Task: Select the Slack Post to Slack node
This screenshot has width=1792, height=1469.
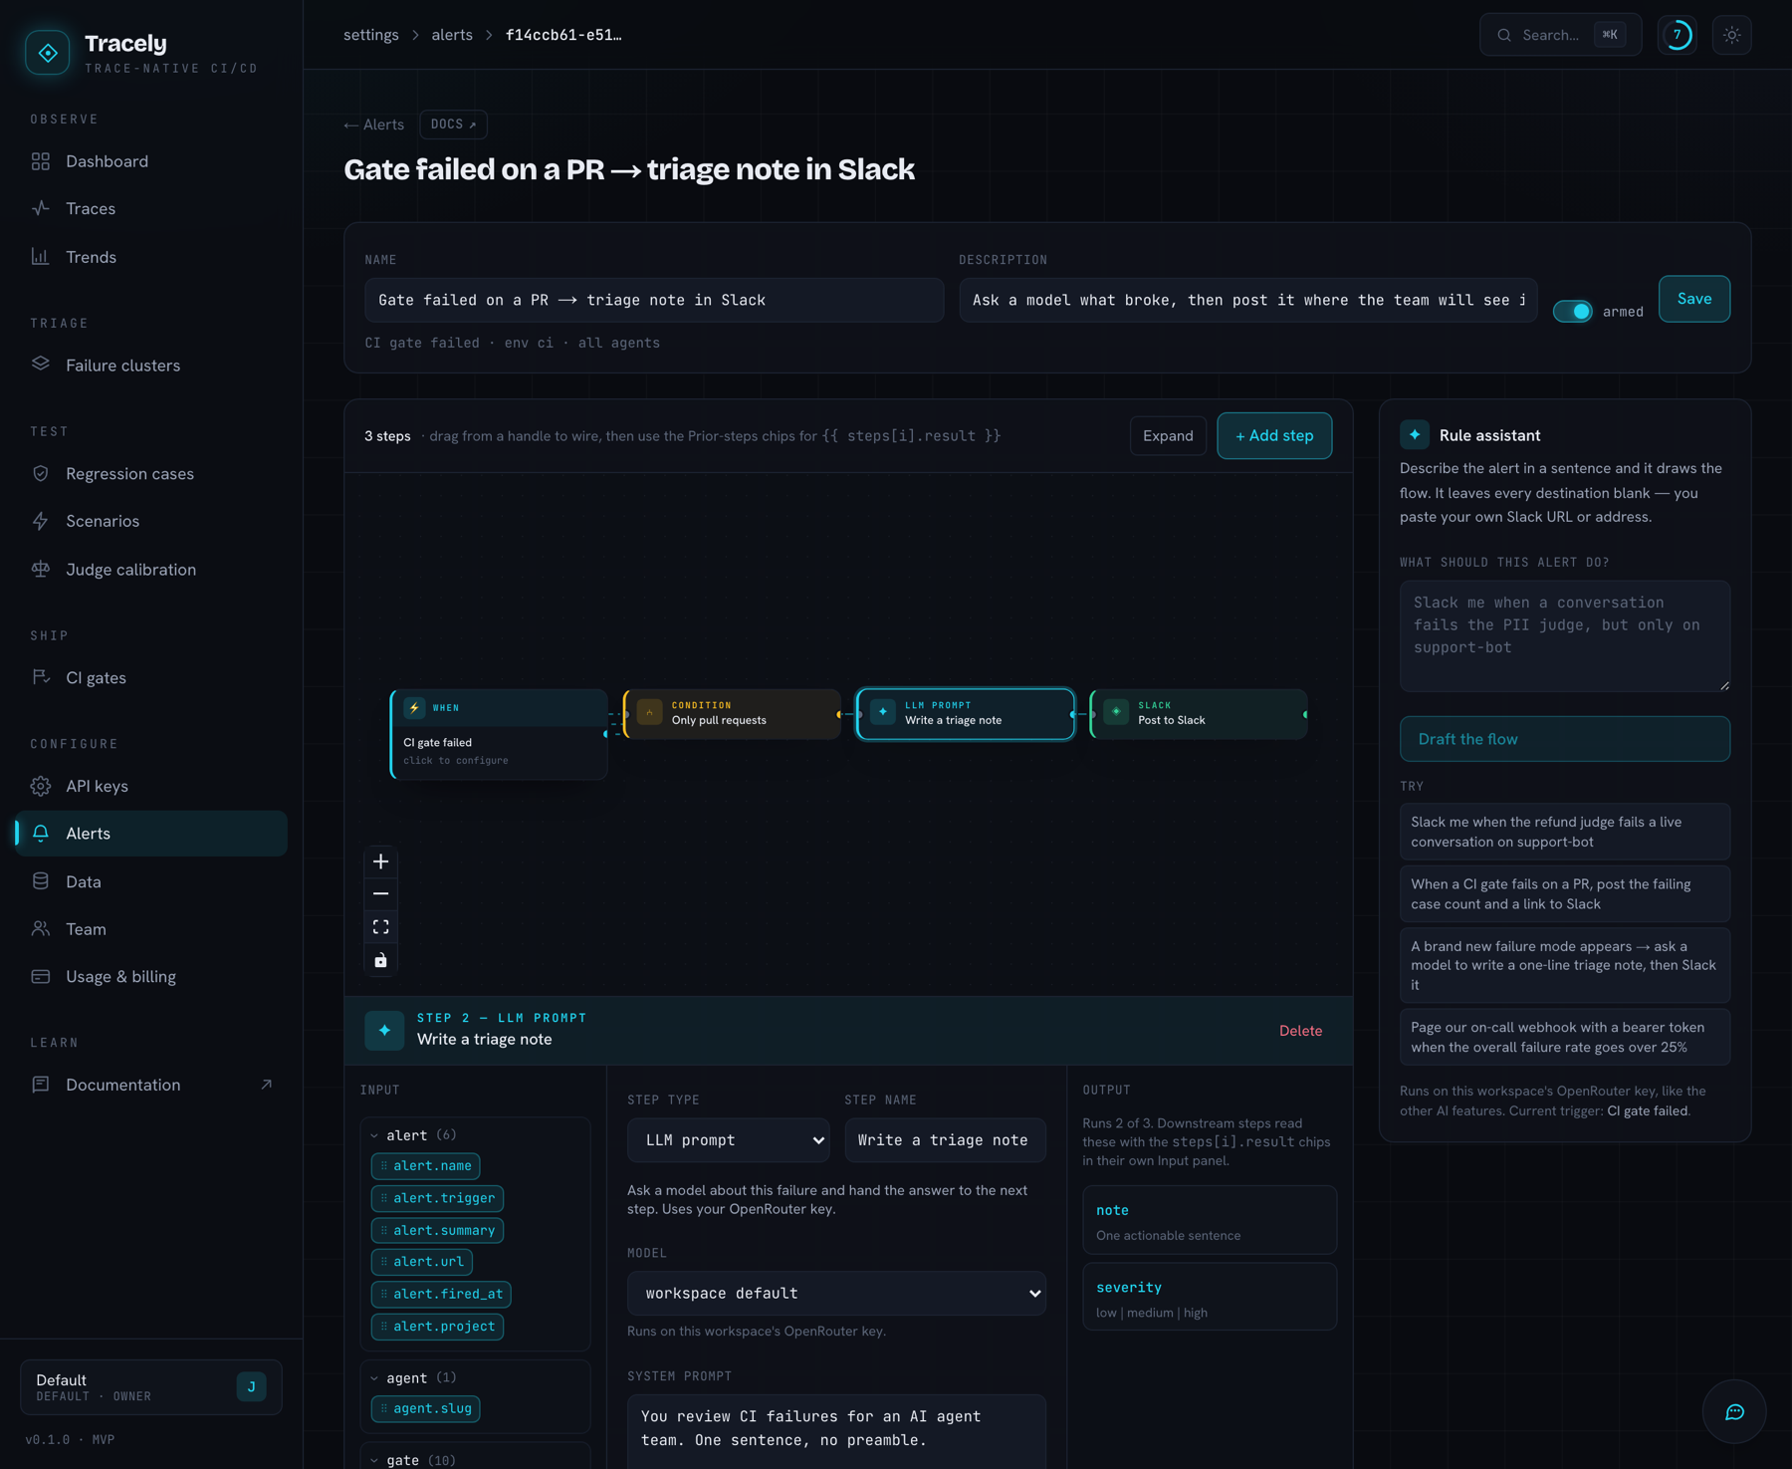Action: tap(1199, 713)
